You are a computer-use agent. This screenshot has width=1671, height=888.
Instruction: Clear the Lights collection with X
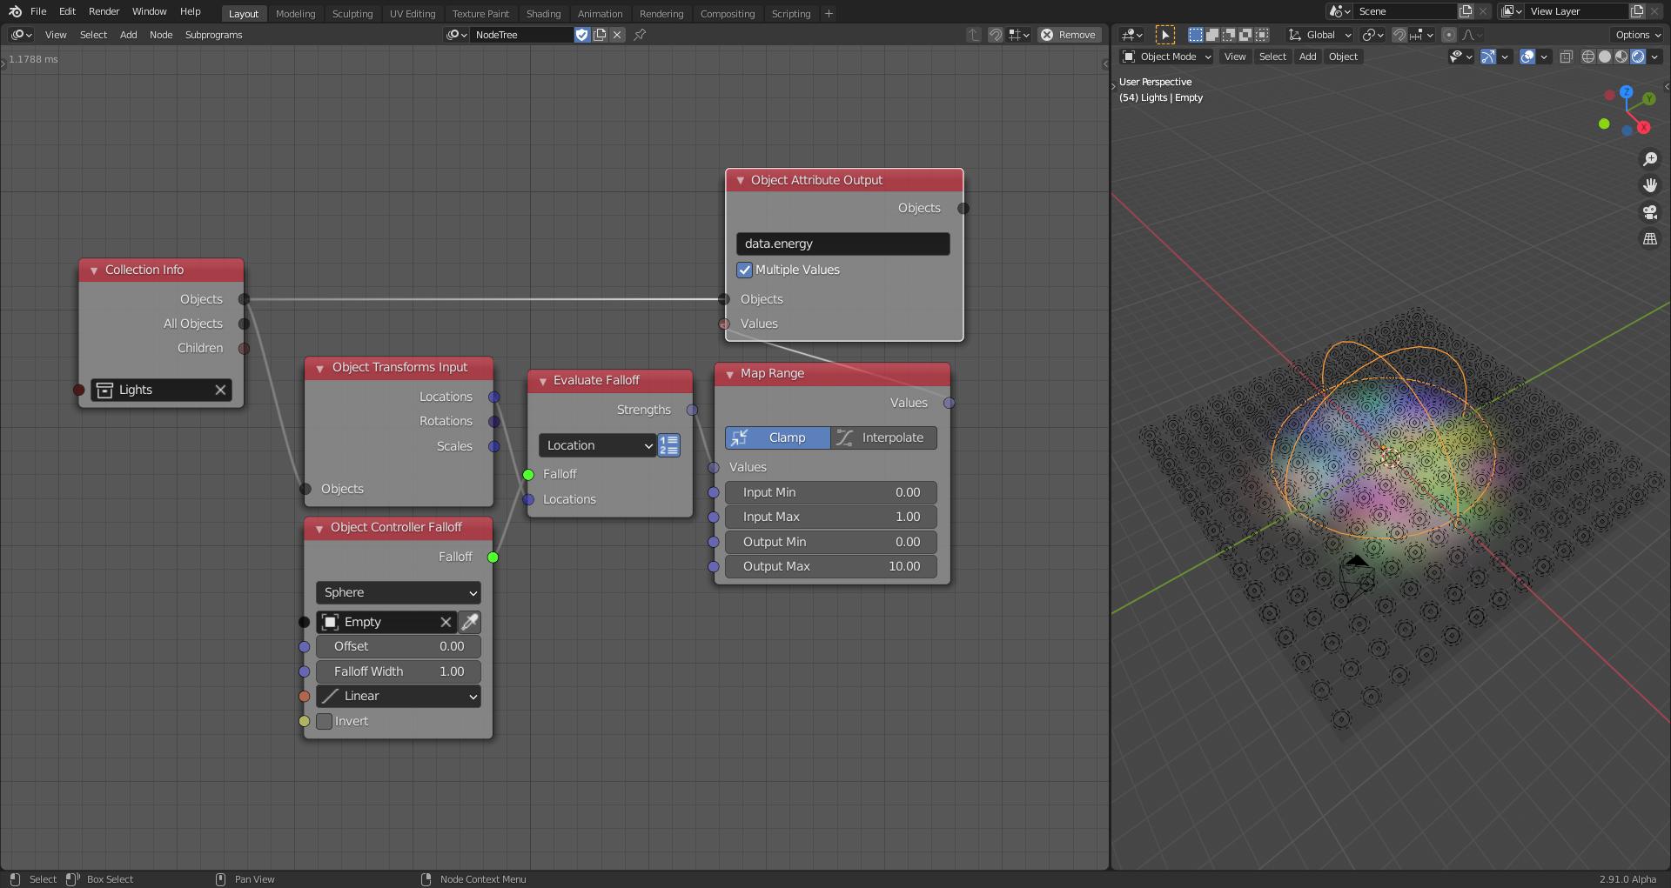point(220,390)
